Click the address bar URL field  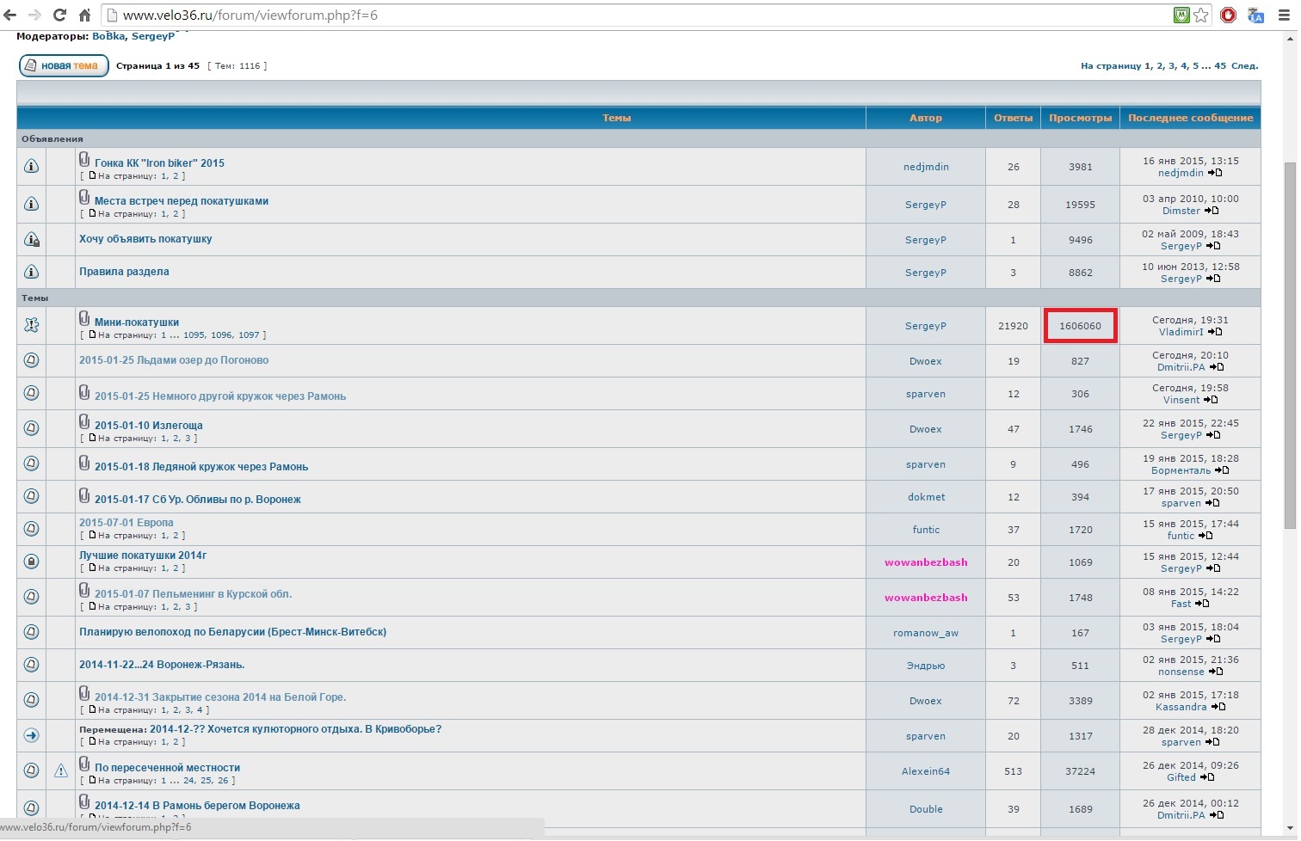click(602, 15)
